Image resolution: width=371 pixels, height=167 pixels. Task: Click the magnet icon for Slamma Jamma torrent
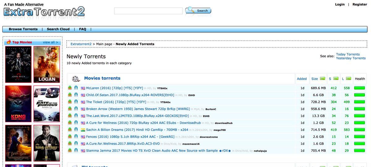76,150
